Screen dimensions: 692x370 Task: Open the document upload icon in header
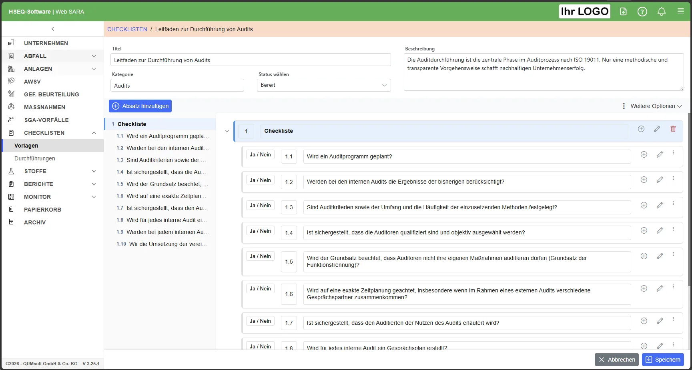pos(623,12)
